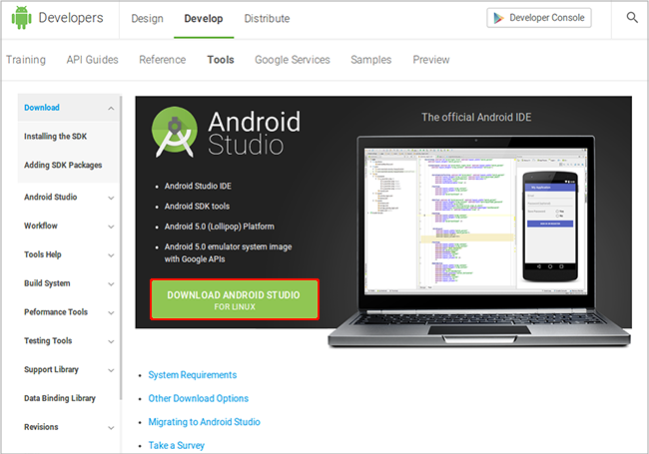The height and width of the screenshot is (454, 649).
Task: Collapse the Download sidebar section
Action: pyautogui.click(x=111, y=109)
